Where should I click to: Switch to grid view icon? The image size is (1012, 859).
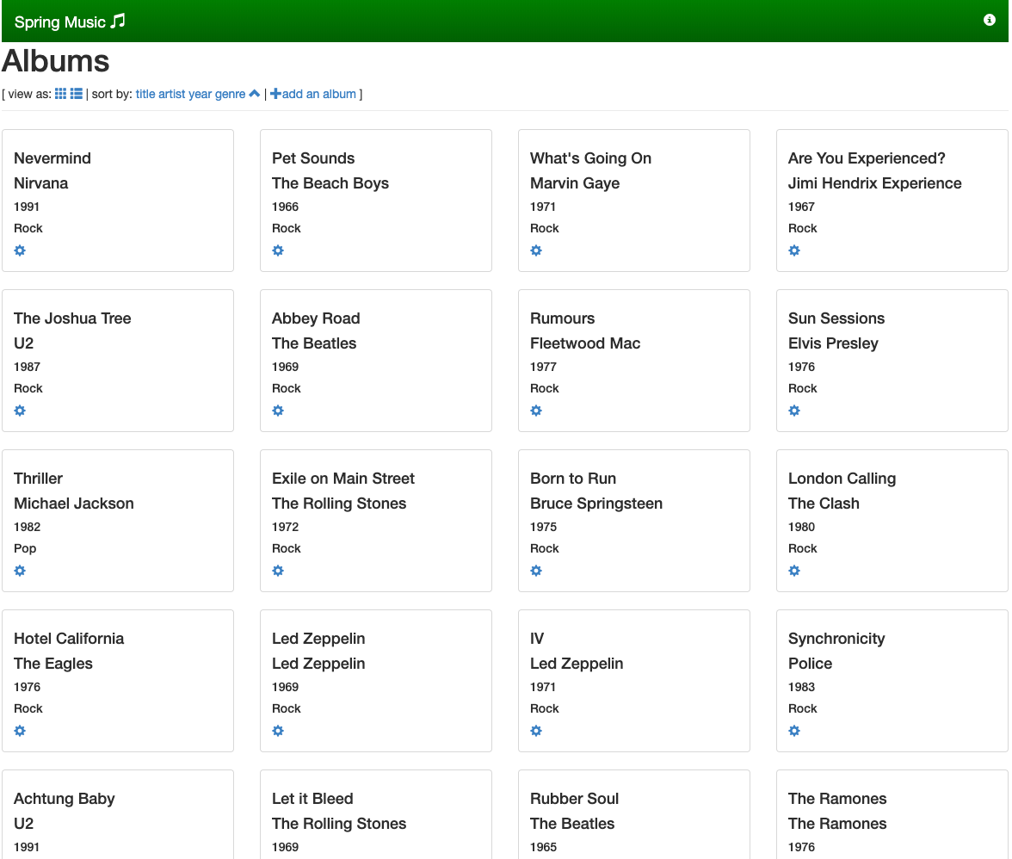coord(60,94)
